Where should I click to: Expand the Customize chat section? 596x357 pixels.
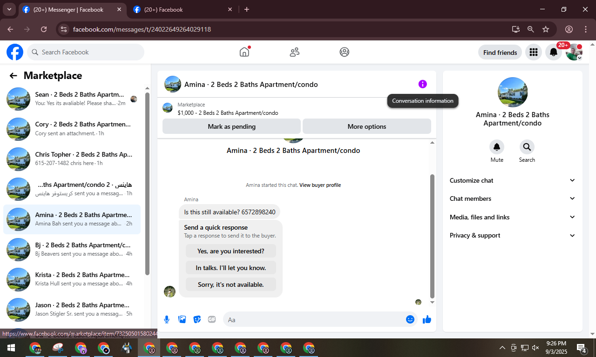click(513, 180)
